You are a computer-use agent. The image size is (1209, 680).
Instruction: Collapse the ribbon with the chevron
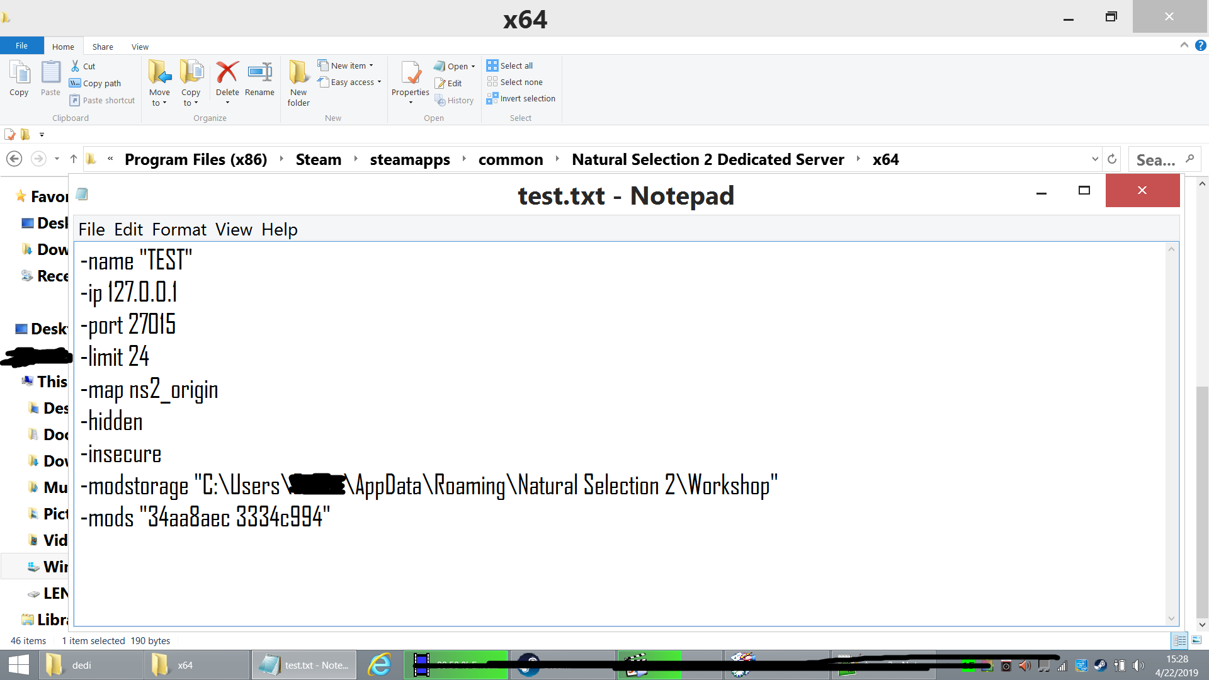(1184, 45)
